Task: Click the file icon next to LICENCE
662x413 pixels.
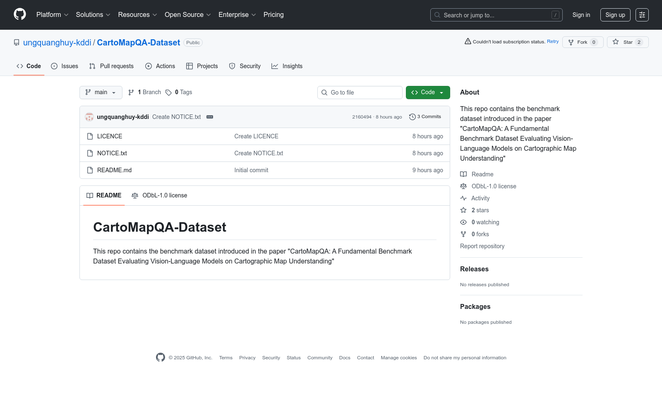Action: click(x=90, y=136)
